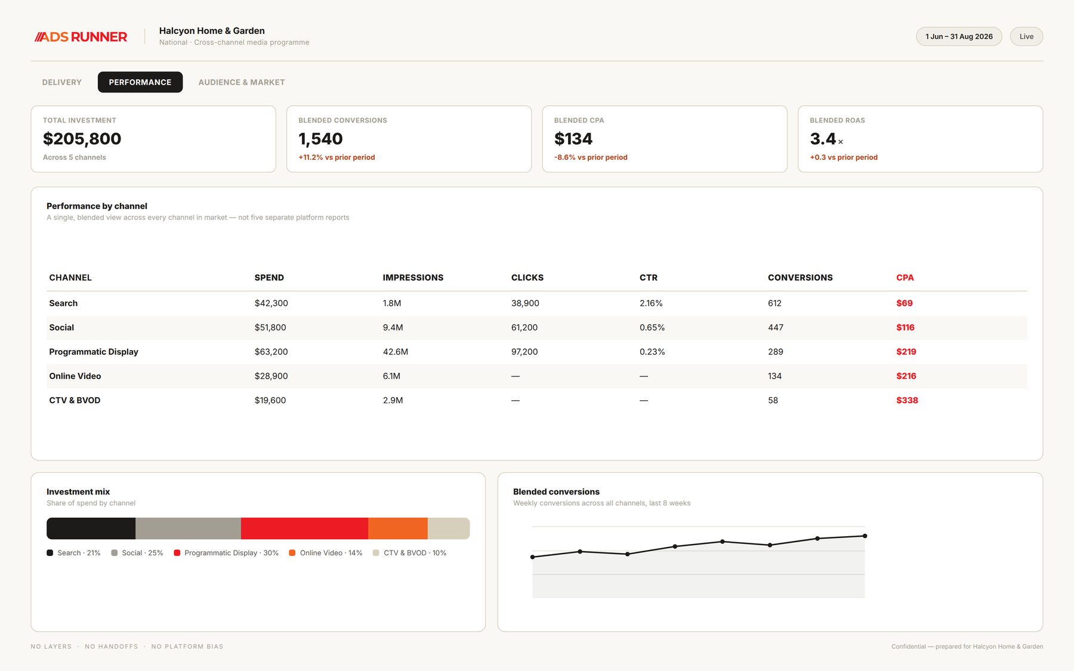Click the $216 CPA value
The image size is (1074, 671).
(906, 376)
